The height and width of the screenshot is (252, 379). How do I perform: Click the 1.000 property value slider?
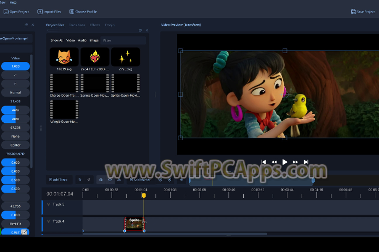coord(15,66)
